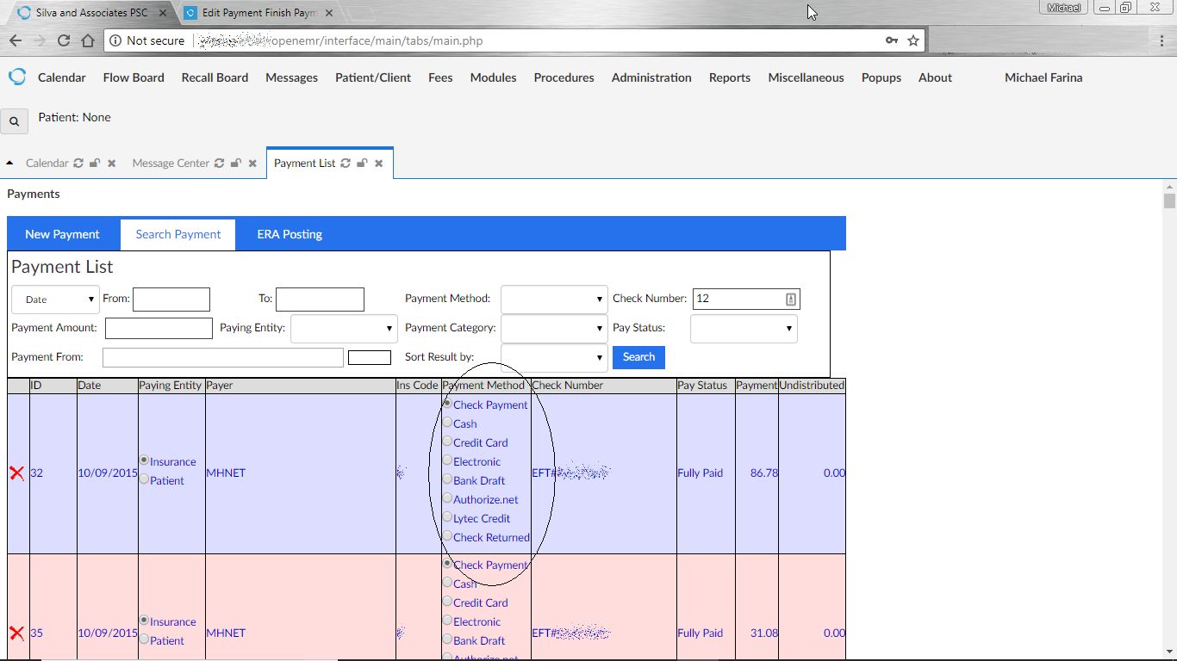Bookmark this page with the star icon
Screen dimensions: 1177x661
pos(913,40)
